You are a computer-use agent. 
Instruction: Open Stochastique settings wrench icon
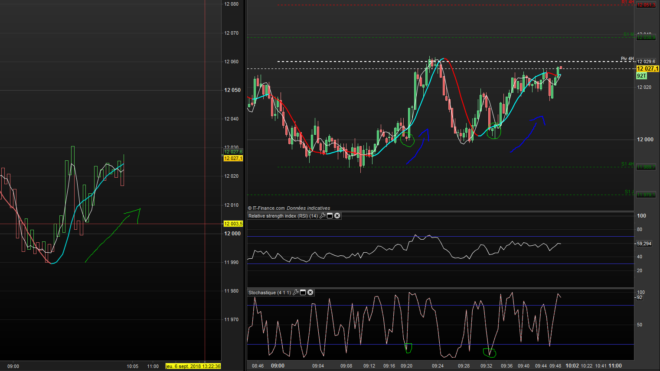point(295,293)
